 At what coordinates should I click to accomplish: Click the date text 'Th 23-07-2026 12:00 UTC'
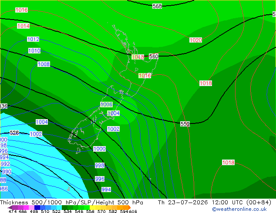pos(201,203)
